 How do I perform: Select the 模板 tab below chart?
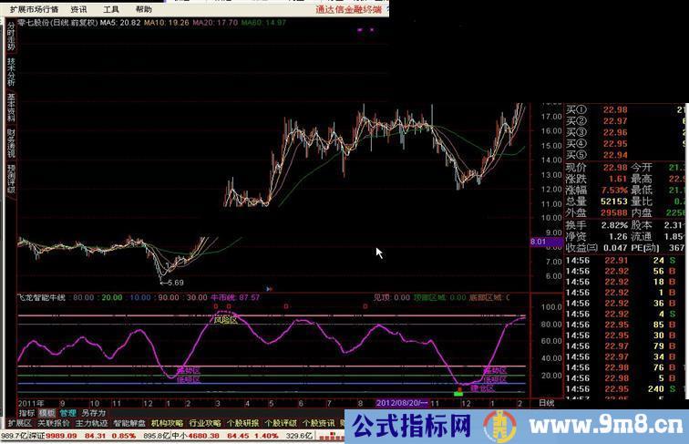point(46,412)
